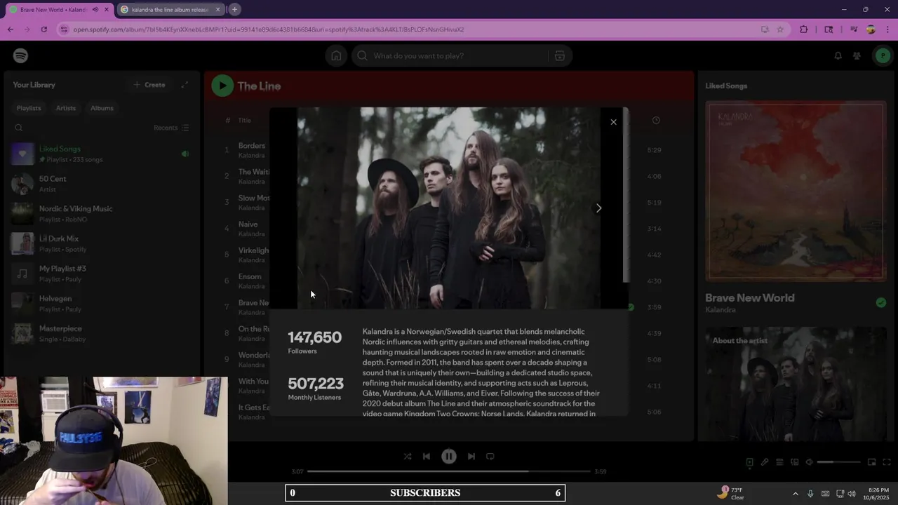Open browser Extensions puzzle icon
This screenshot has height=505, width=898.
point(804,29)
